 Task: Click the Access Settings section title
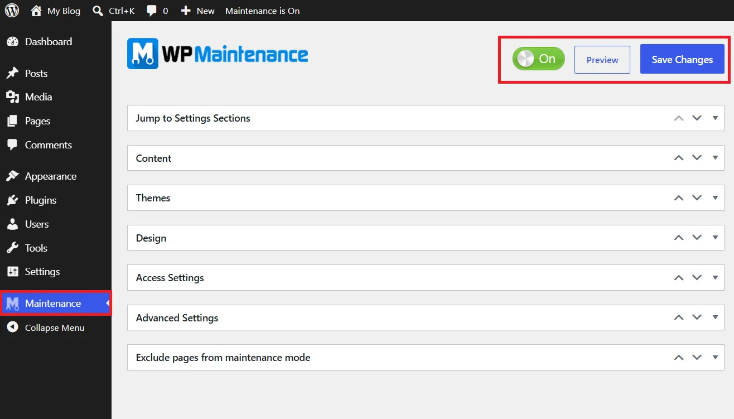[x=170, y=278]
